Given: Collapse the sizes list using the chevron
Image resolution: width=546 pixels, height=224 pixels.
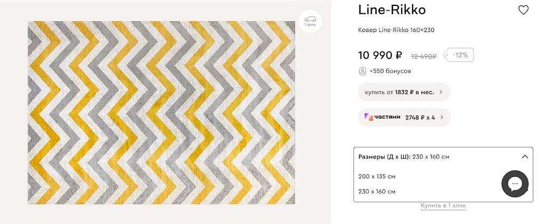Looking at the screenshot, I should pos(525,157).
